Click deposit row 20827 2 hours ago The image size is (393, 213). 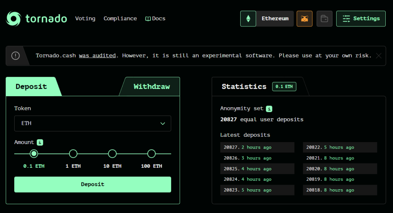(257, 147)
